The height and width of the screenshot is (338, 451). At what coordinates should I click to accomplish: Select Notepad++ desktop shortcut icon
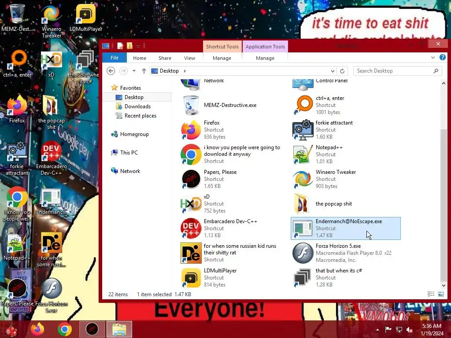(17, 247)
